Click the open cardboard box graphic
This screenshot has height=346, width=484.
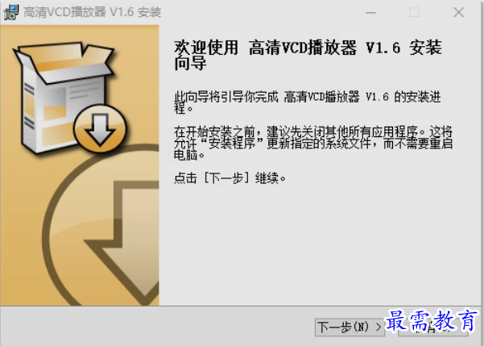click(64, 98)
